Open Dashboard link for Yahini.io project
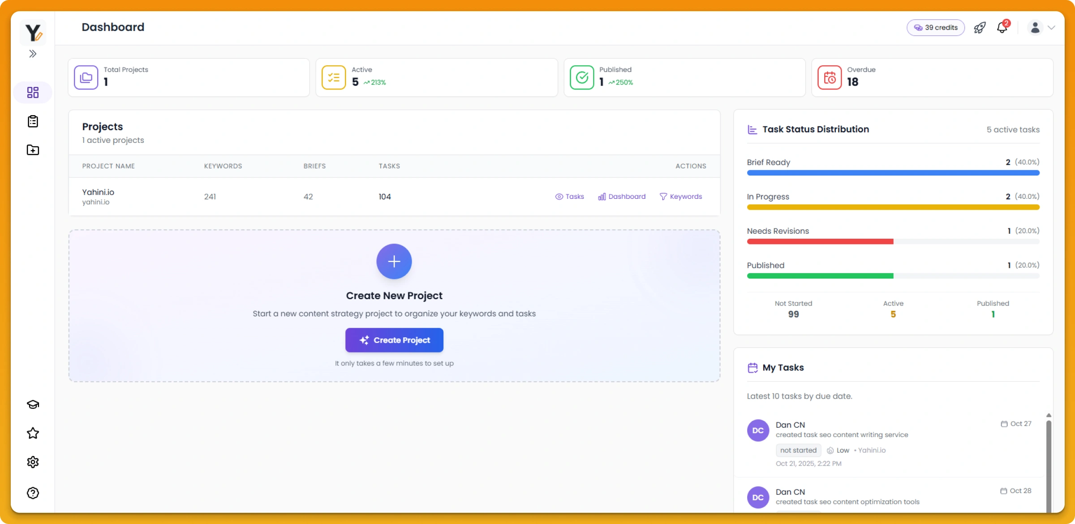 pyautogui.click(x=622, y=197)
